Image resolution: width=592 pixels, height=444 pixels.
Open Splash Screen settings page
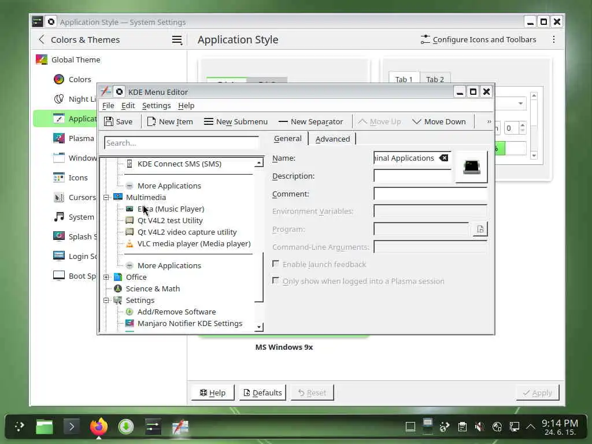click(x=75, y=236)
